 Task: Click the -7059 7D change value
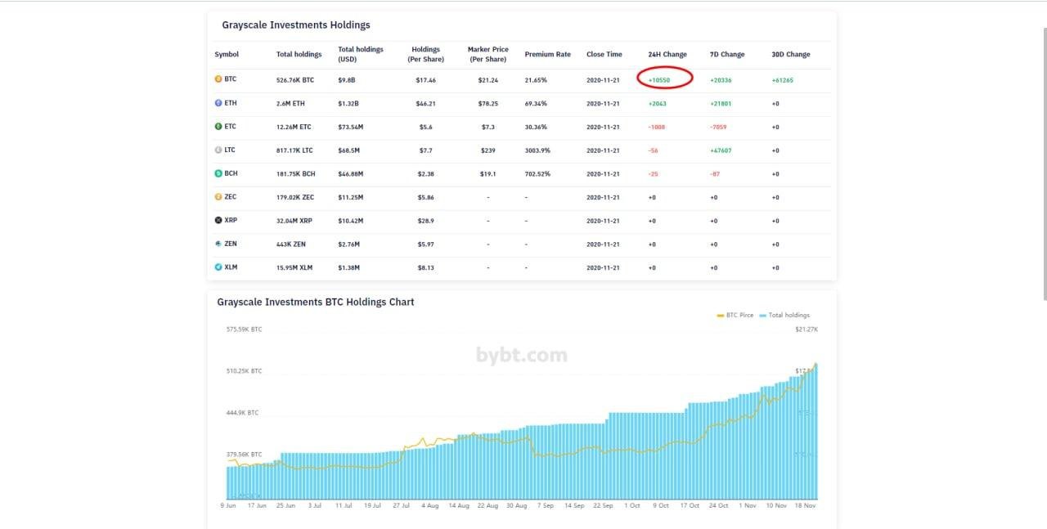coord(718,127)
